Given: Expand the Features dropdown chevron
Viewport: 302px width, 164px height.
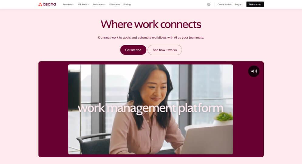Looking at the screenshot, I should click(73, 5).
